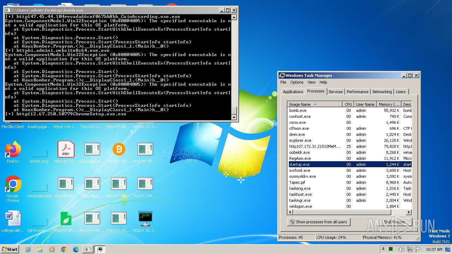This screenshot has width=452, height=254.
Task: Select the RegAsm.exe process row
Action: pos(350,158)
